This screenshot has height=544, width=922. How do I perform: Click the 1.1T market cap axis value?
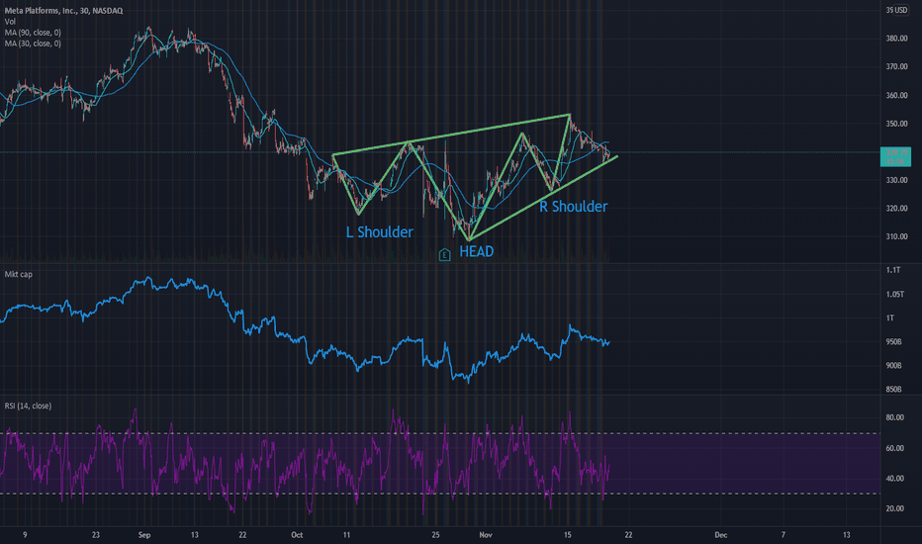pos(893,270)
